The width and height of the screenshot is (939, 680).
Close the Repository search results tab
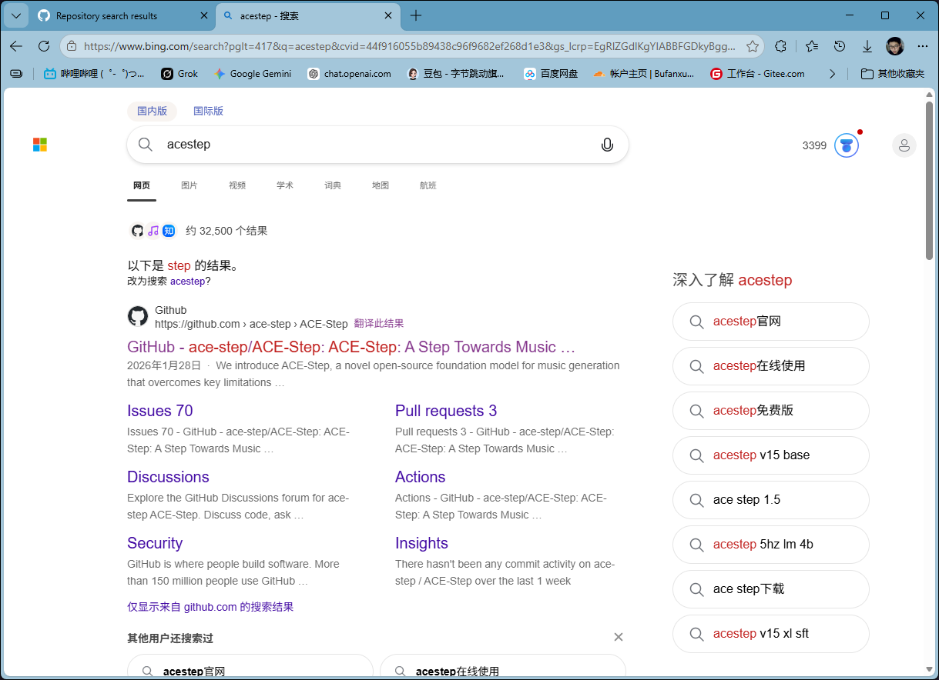pos(203,15)
